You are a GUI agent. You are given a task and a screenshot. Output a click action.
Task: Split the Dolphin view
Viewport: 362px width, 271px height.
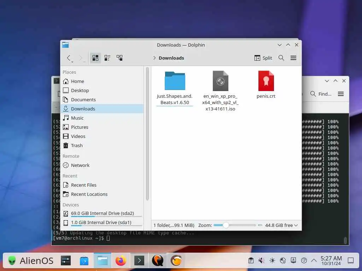coord(263,58)
